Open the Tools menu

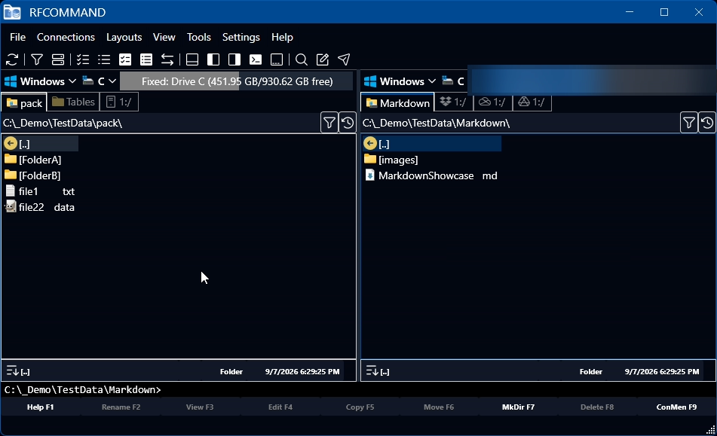click(198, 37)
